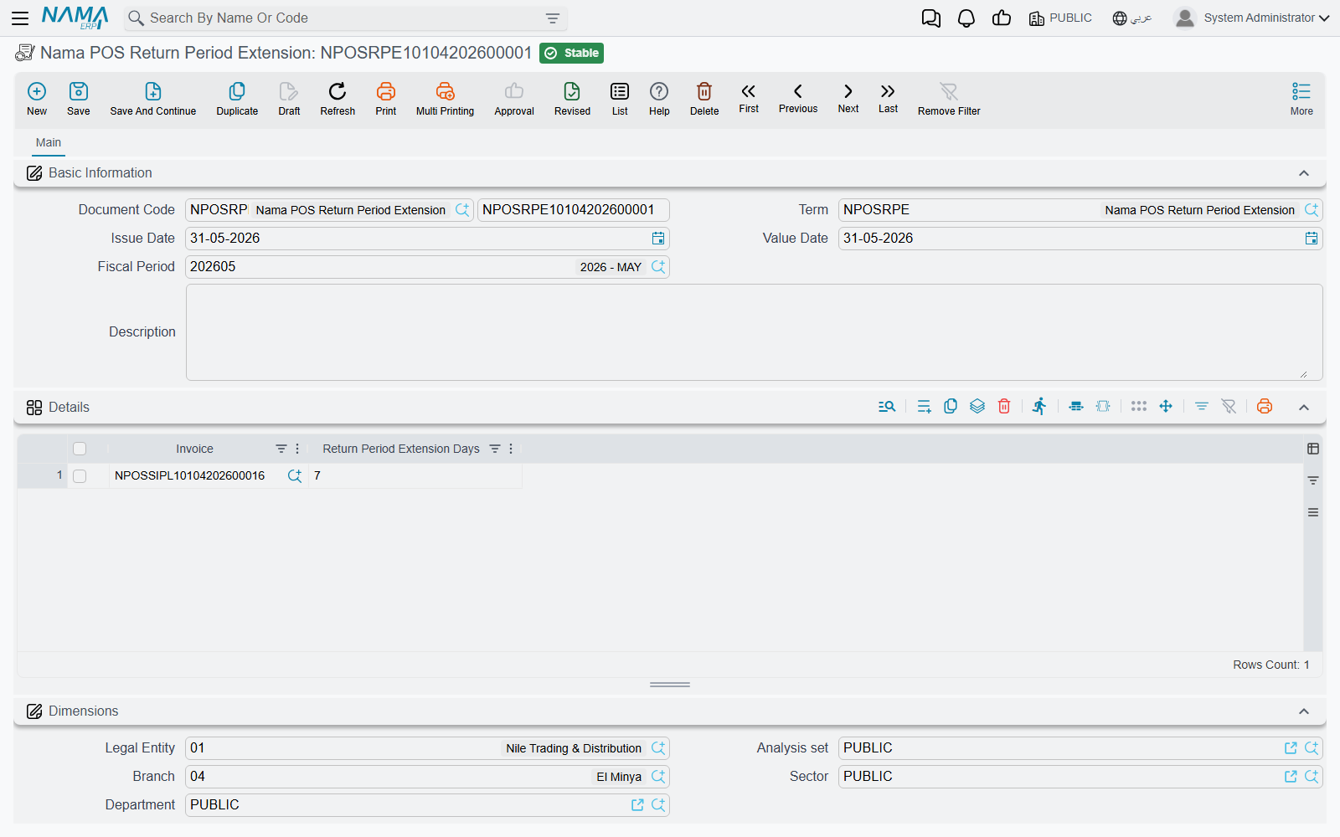This screenshot has height=837, width=1340.
Task: Open the Invoice column filter menu
Action: coord(281,449)
